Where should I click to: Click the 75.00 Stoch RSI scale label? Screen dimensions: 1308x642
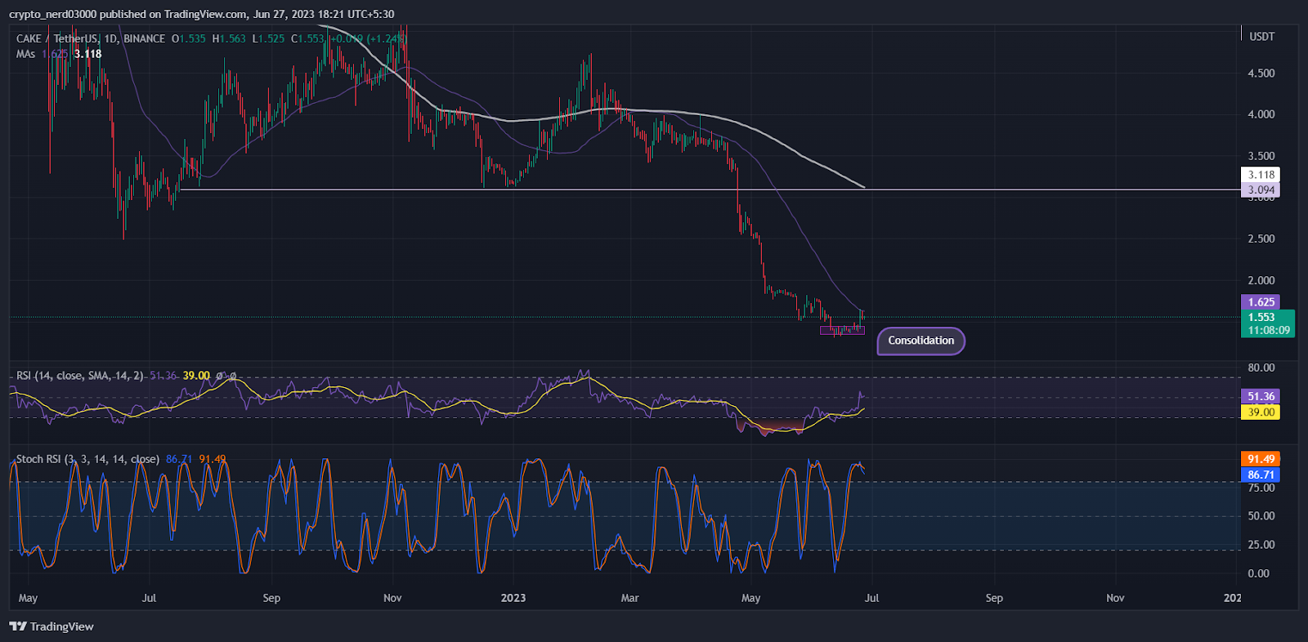(1261, 488)
